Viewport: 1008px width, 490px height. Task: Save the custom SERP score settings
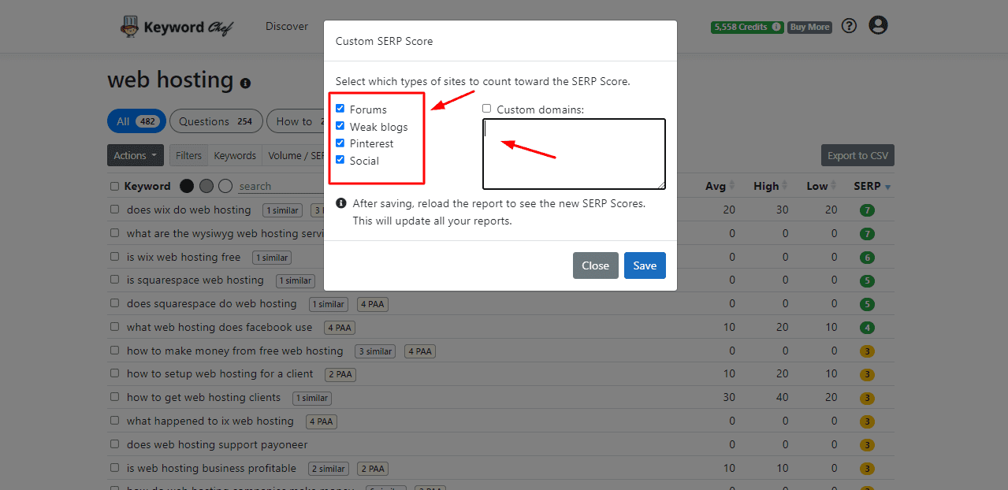[645, 265]
